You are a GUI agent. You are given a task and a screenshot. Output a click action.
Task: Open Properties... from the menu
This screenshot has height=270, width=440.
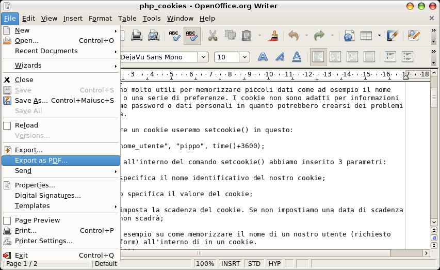61,185
